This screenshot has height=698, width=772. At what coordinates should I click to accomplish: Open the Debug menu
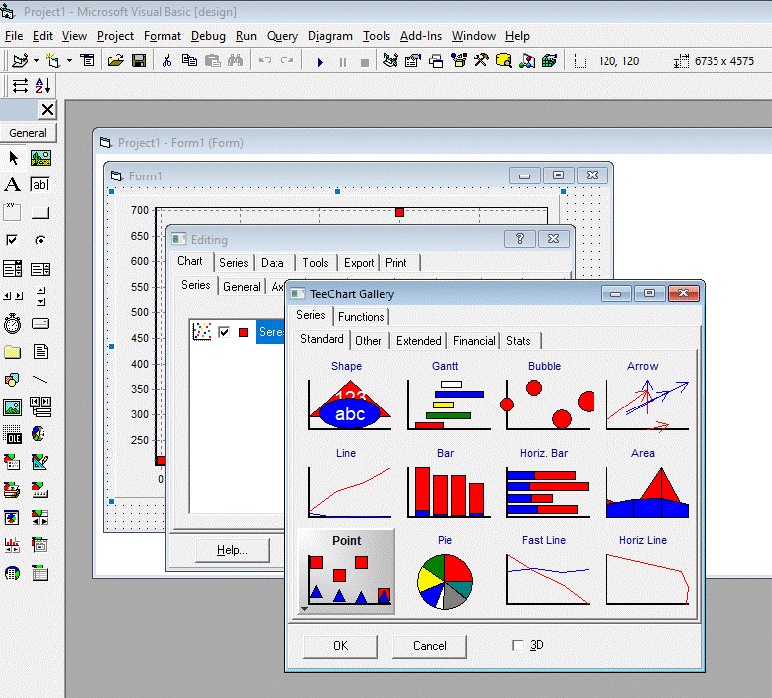[x=208, y=36]
